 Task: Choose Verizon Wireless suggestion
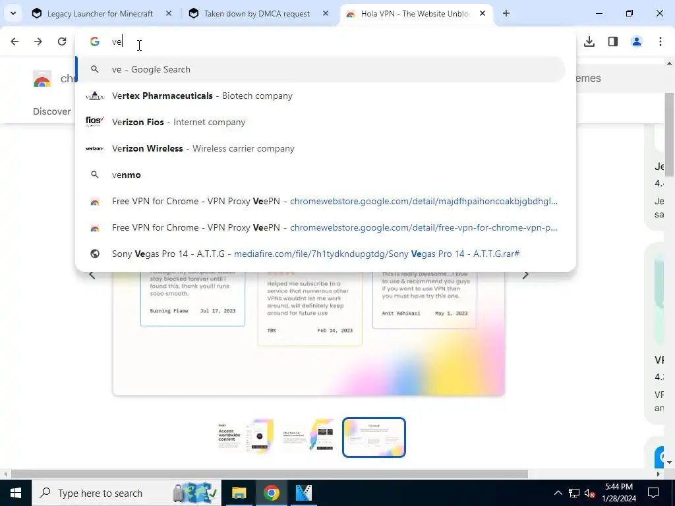coord(322,148)
